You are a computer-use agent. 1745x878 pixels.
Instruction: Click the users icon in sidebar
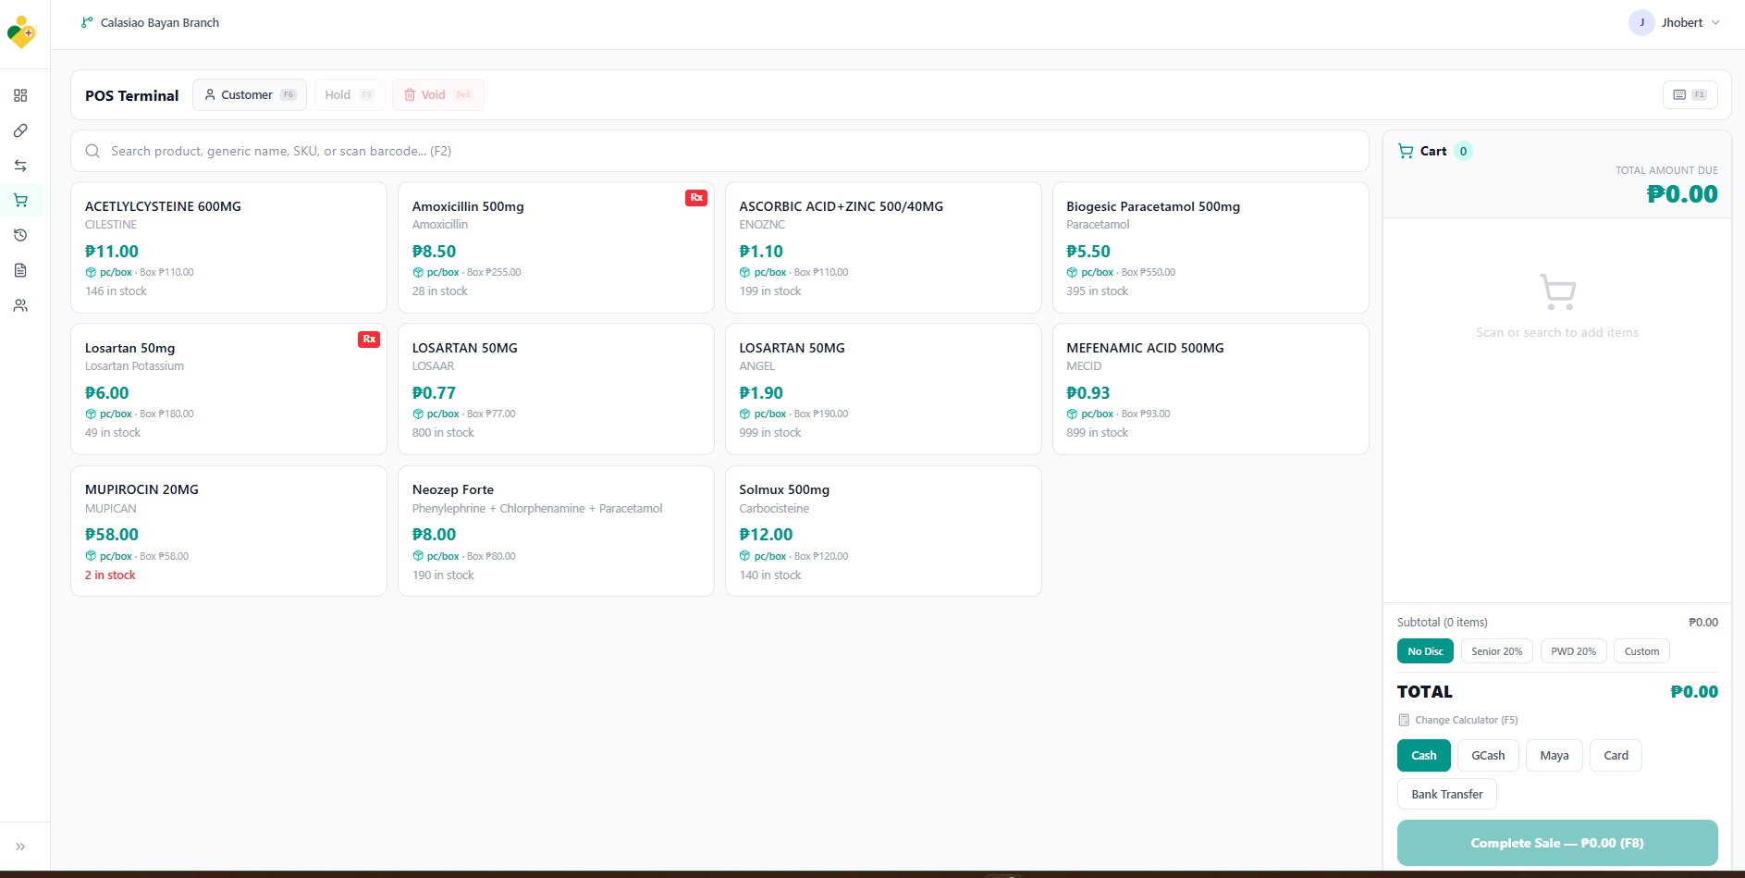tap(20, 305)
